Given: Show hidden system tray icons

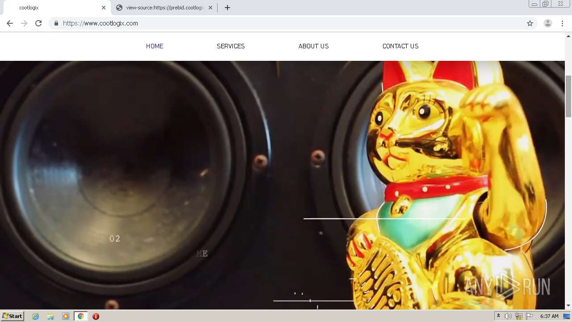Looking at the screenshot, I should tap(499, 316).
